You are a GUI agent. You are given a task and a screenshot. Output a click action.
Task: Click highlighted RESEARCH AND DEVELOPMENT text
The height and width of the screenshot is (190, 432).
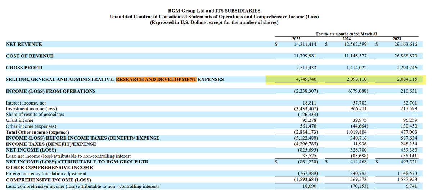(x=156, y=79)
